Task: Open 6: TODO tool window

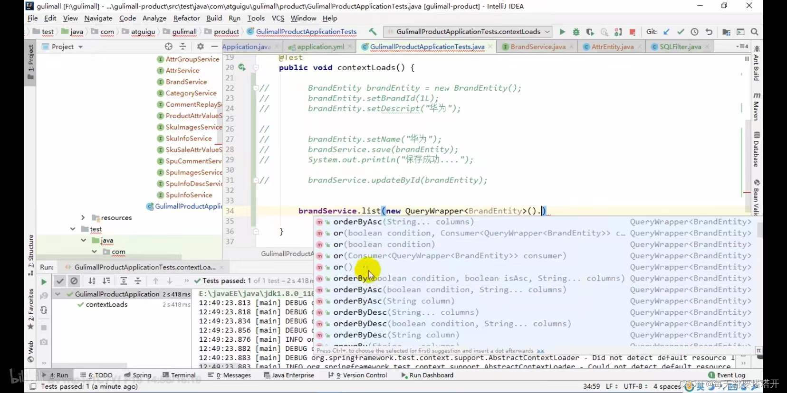Action: tap(96, 375)
